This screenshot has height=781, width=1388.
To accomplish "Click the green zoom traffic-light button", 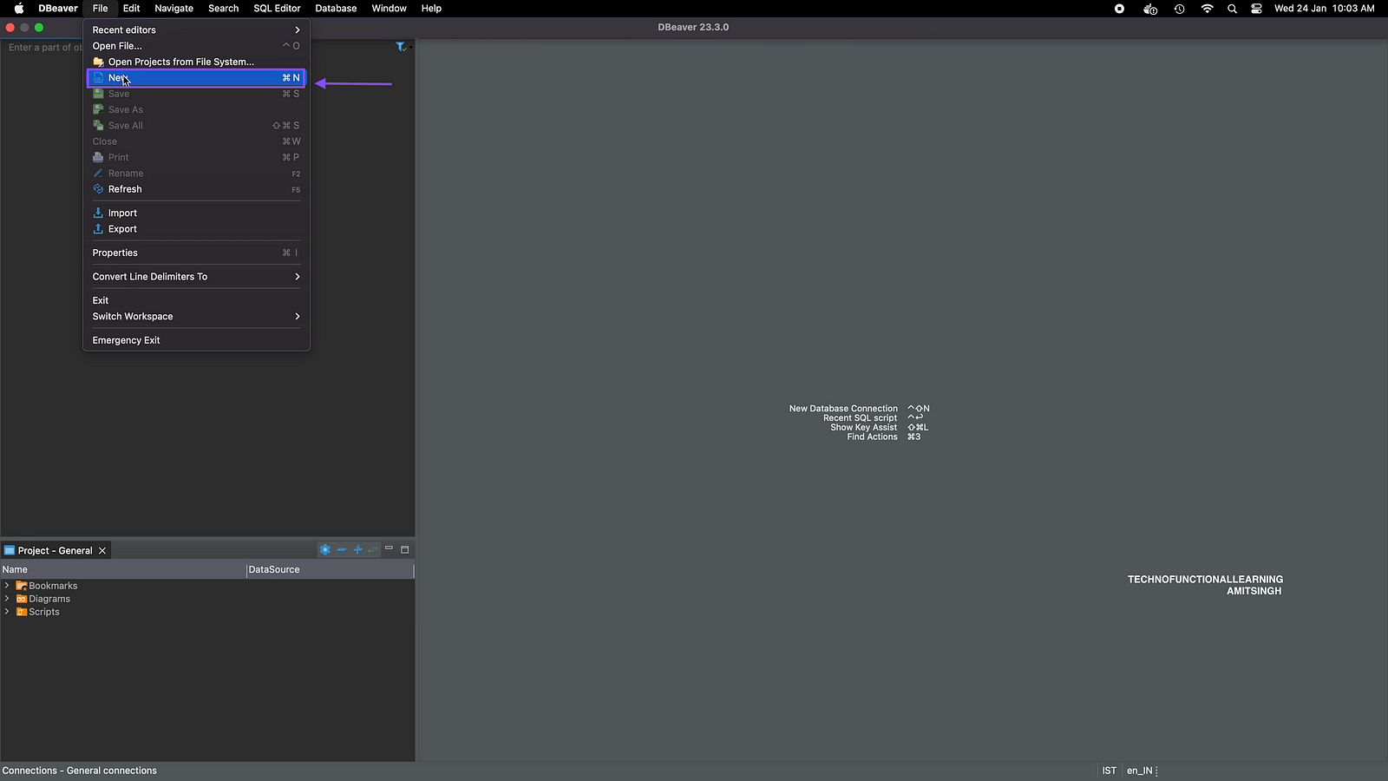I will click(38, 27).
